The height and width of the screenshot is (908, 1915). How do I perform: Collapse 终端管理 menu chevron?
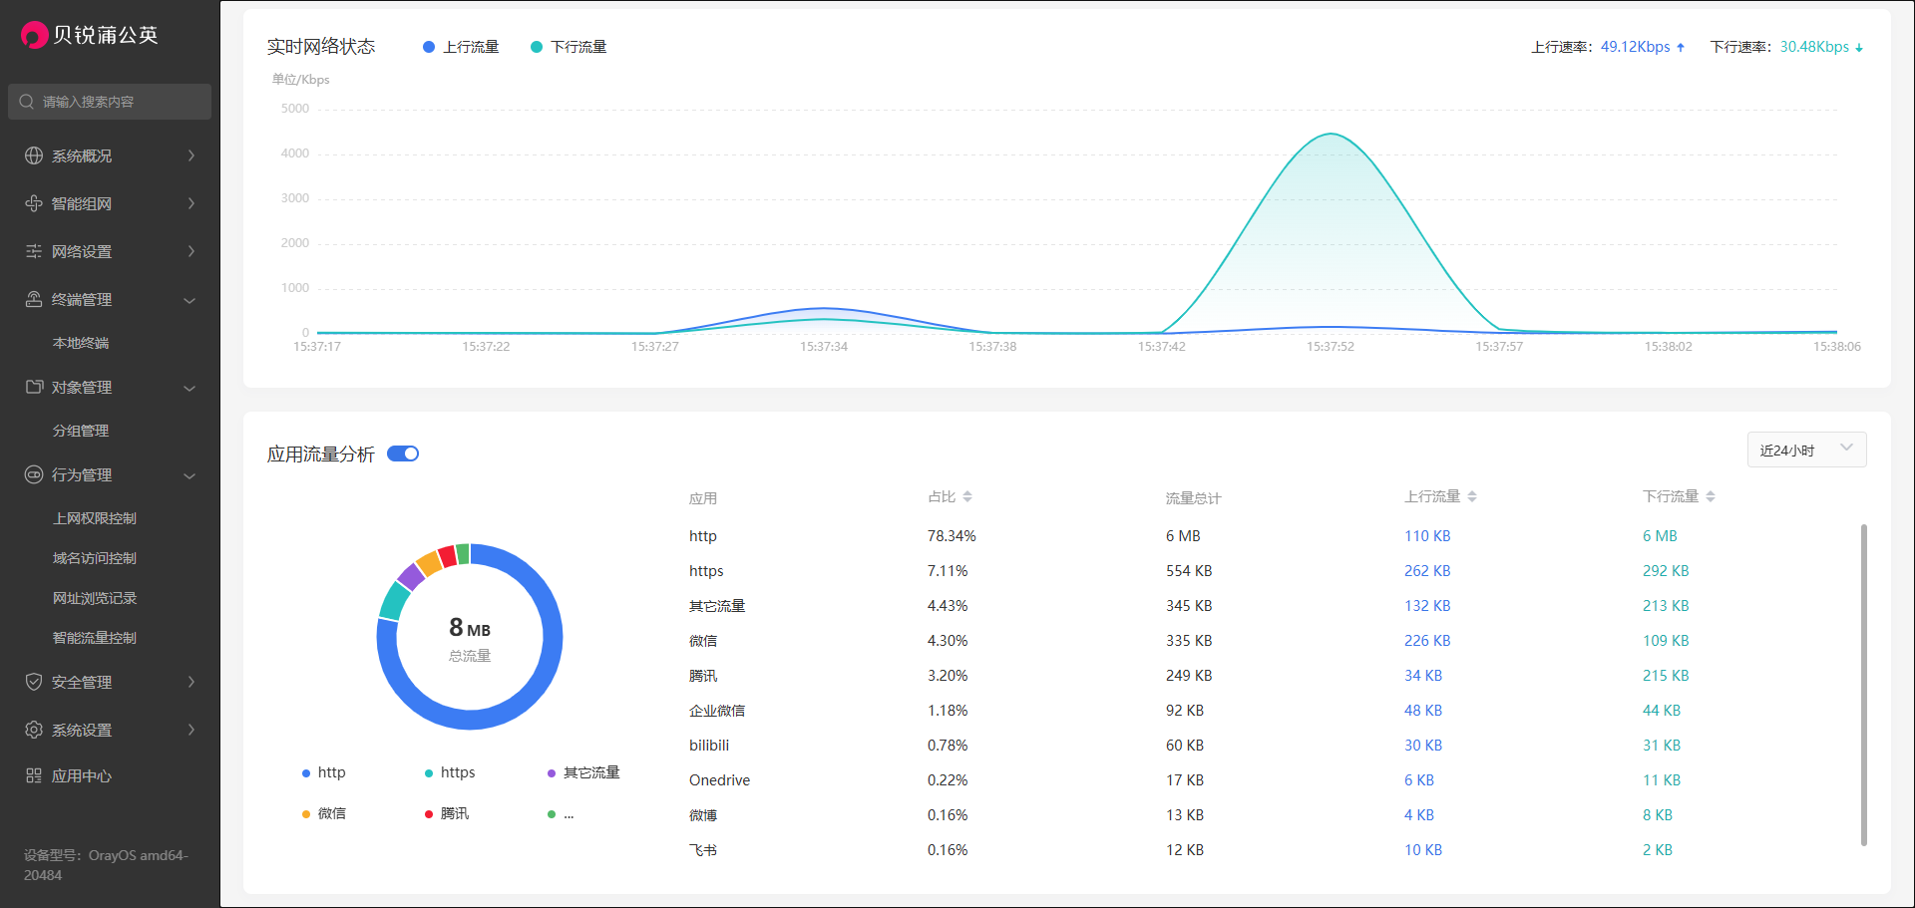pyautogui.click(x=190, y=300)
